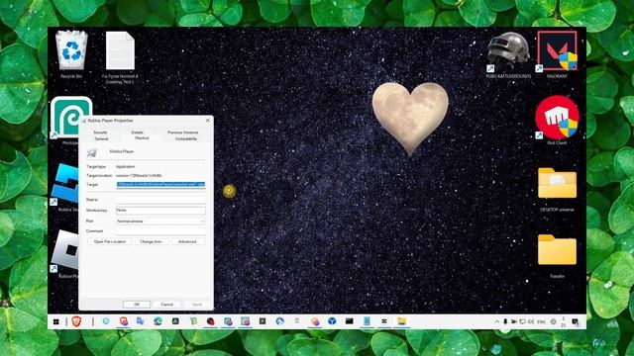The image size is (634, 356).
Task: Show hidden system tray icons
Action: coord(497,321)
